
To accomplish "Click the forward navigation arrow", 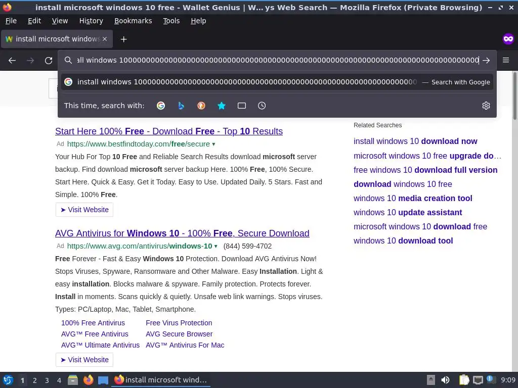I will 30,61.
